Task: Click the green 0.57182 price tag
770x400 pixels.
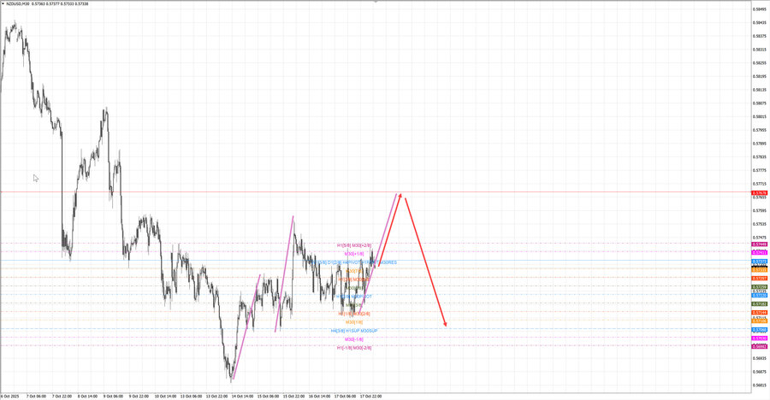Action: 759,303
